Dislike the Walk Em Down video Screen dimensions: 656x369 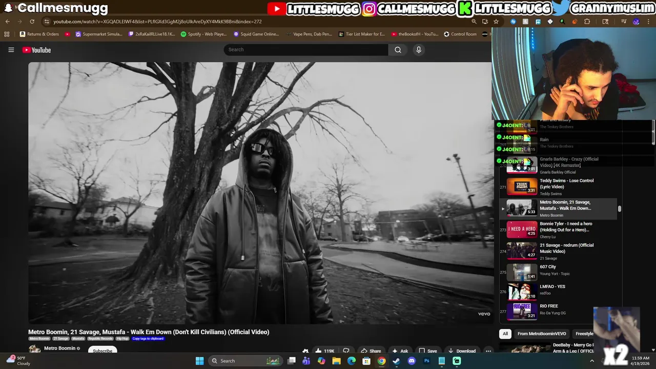[x=346, y=351]
